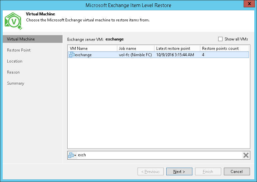Click the Veeam Exchange restore wizard logo
Viewport: 257px width, 182px height.
(13, 21)
